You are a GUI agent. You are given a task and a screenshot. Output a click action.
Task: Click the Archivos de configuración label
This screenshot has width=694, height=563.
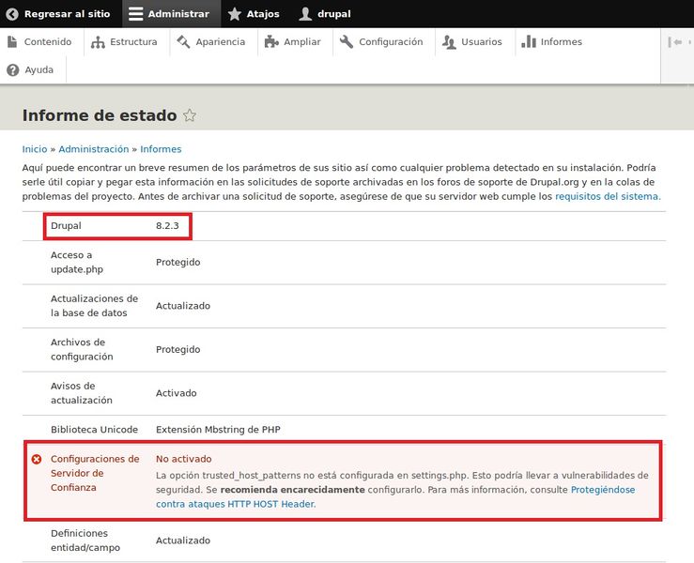pos(82,349)
